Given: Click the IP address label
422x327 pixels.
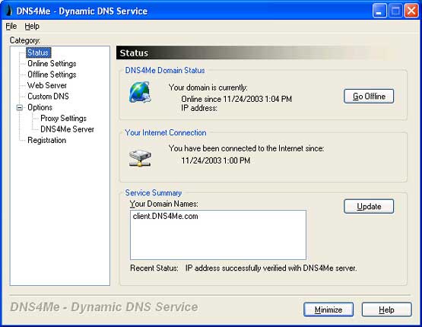Looking at the screenshot, I should (x=199, y=108).
